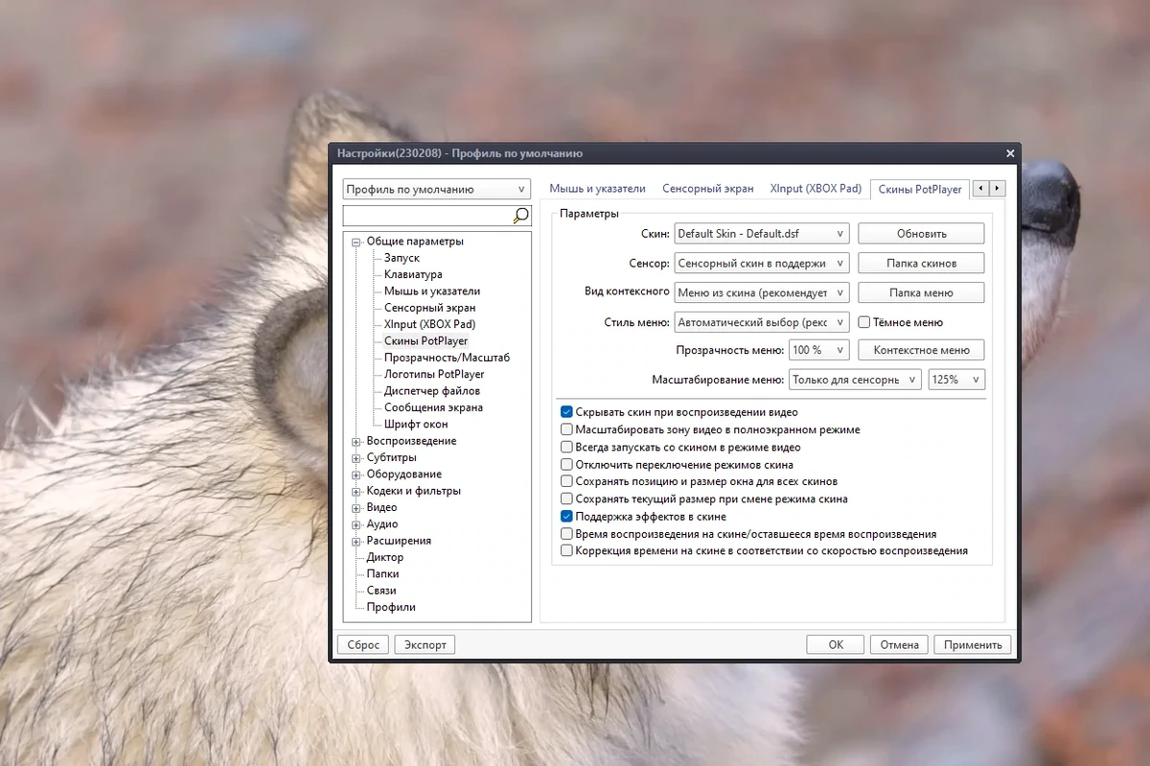
Task: Toggle Скрывать скин при воспроизведении видео
Action: [567, 412]
